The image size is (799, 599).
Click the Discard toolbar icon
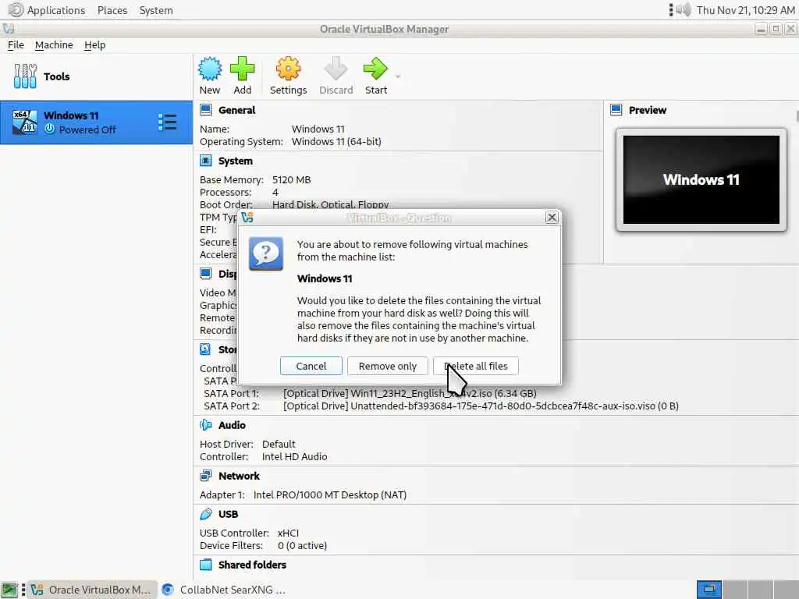336,69
